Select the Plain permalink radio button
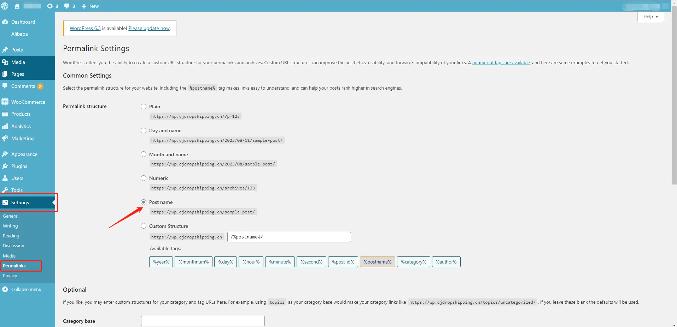677x327 pixels. (144, 107)
